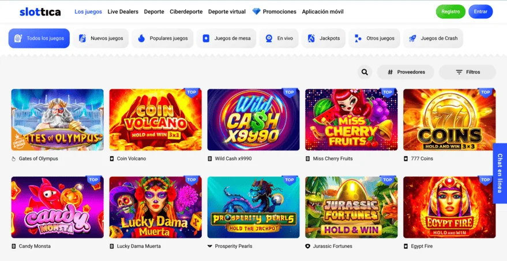Open the Chat en línea side panel
Screen dimensions: 507x261
[x=500, y=173]
